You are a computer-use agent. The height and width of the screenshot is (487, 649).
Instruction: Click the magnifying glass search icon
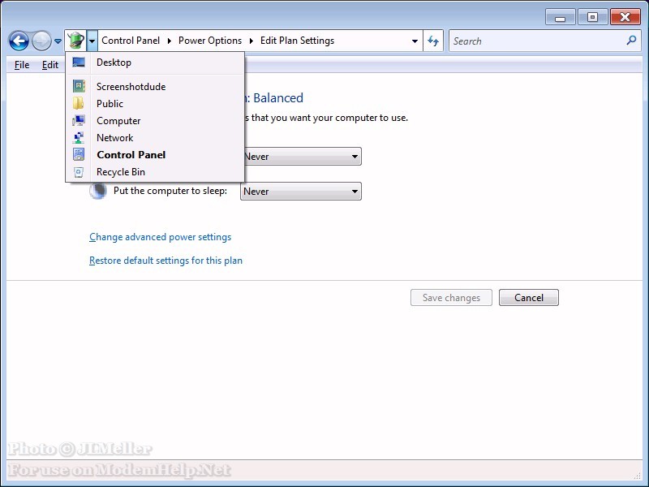pyautogui.click(x=632, y=41)
